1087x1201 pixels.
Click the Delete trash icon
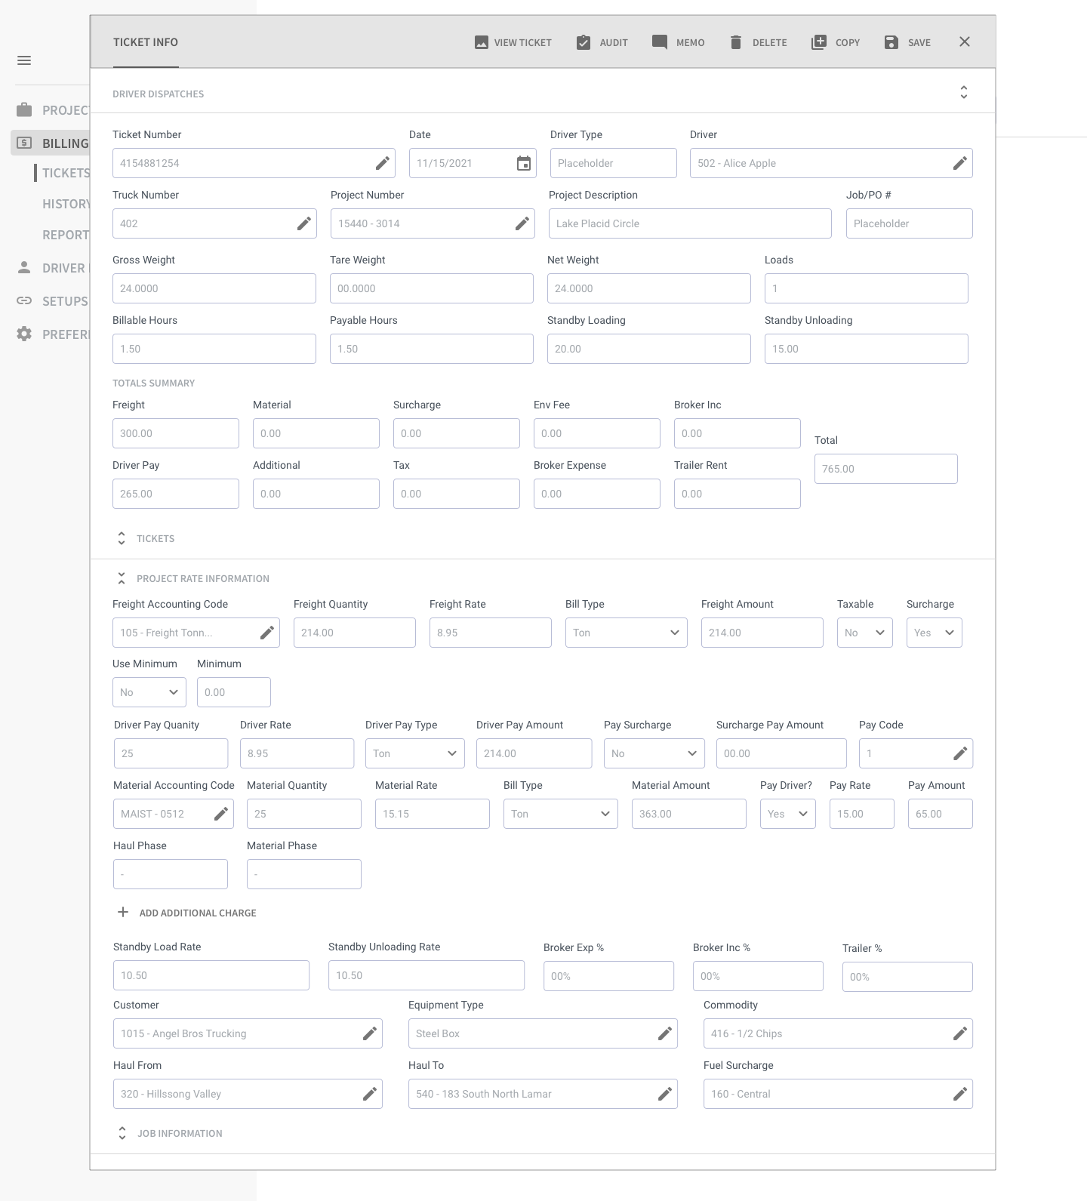point(736,42)
